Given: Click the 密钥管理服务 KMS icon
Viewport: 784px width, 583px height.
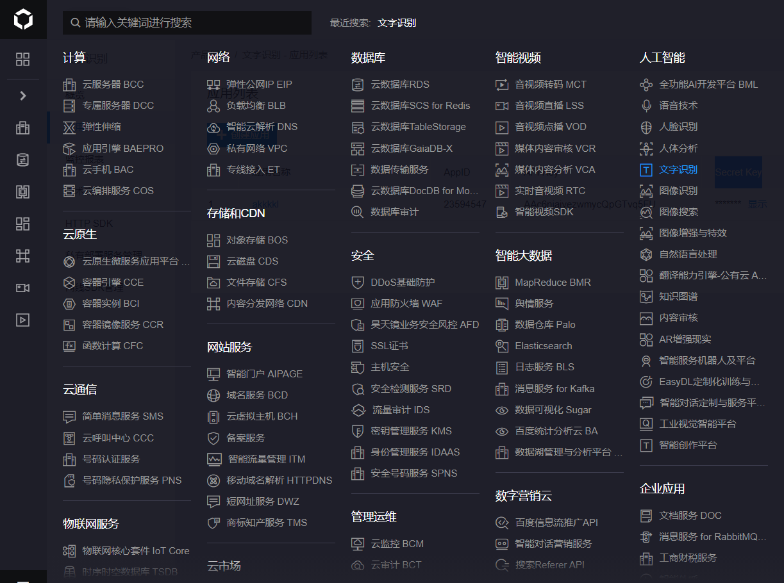Looking at the screenshot, I should (358, 431).
